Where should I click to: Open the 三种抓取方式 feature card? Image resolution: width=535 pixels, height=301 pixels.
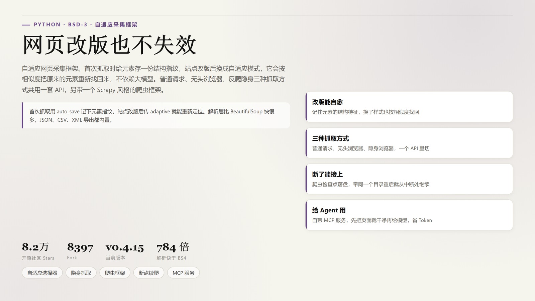[409, 143]
